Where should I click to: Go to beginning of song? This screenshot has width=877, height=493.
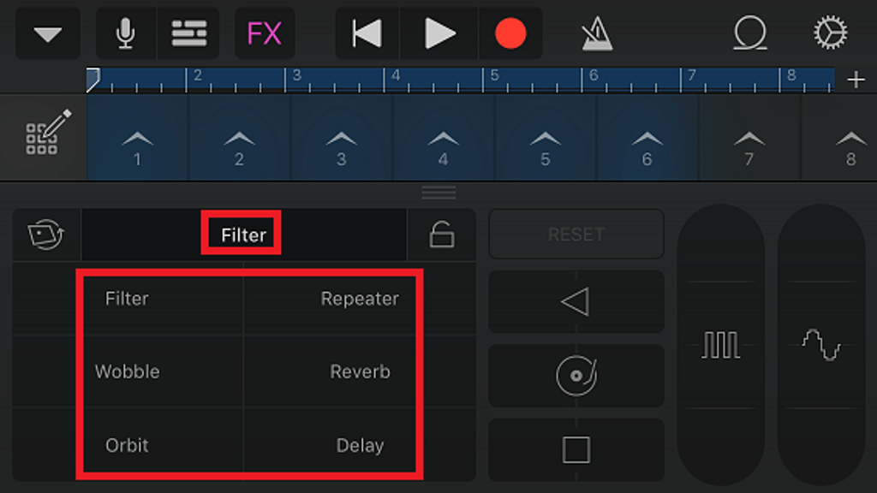point(367,33)
